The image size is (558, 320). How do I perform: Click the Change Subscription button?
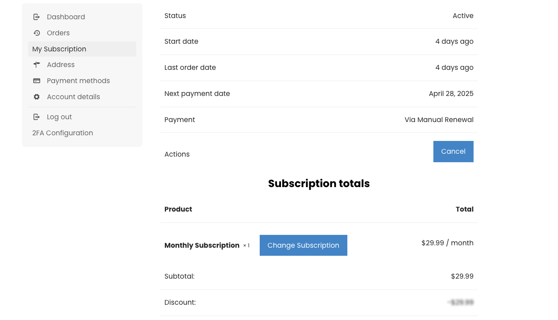pyautogui.click(x=303, y=245)
